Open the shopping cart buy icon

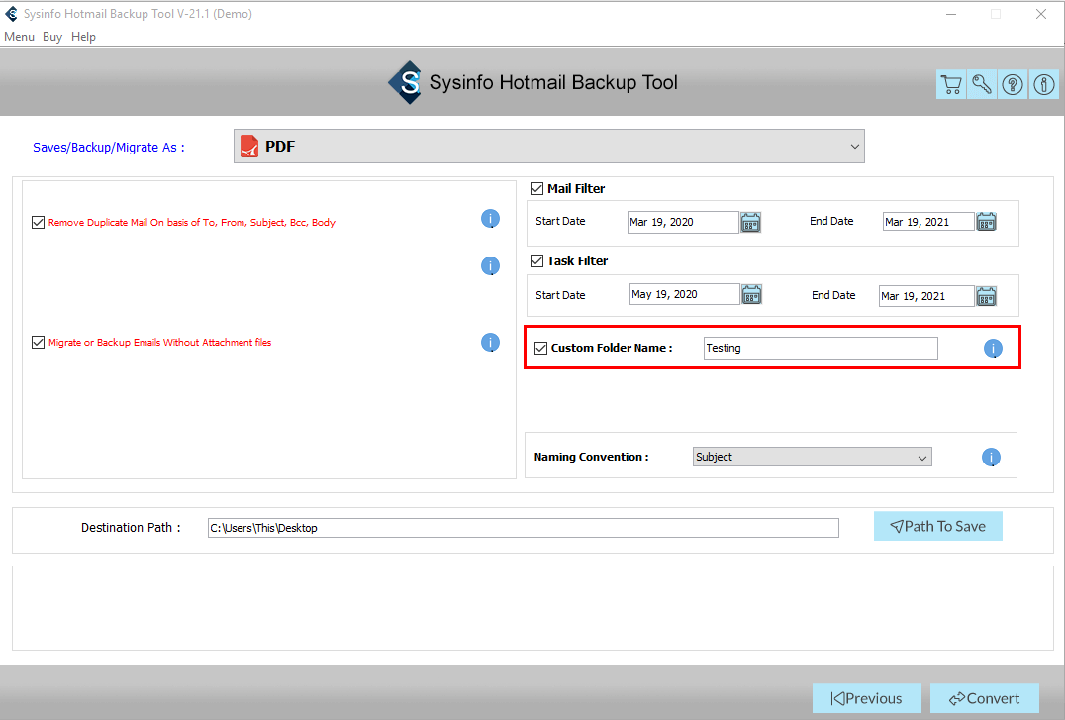951,84
